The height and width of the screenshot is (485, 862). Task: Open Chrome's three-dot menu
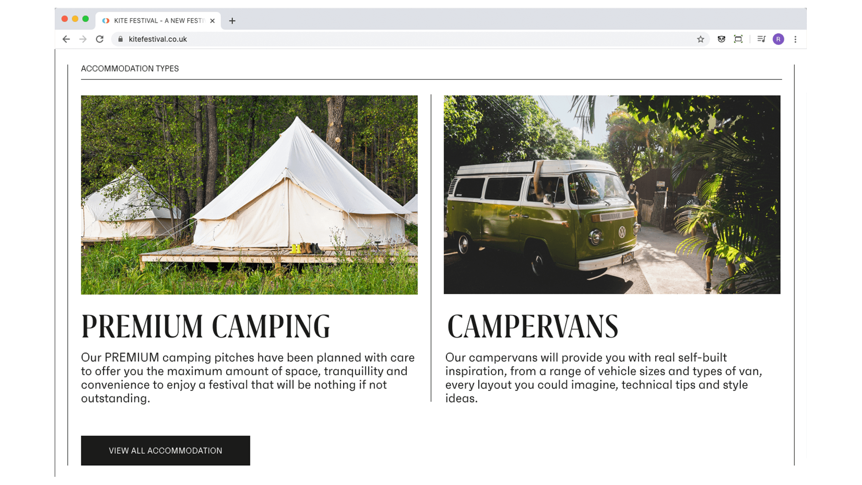click(795, 39)
